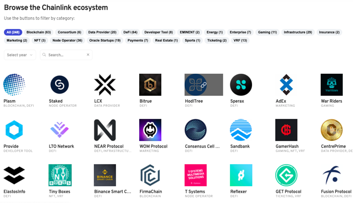Click the Tiny Boxes logo

(x=60, y=175)
